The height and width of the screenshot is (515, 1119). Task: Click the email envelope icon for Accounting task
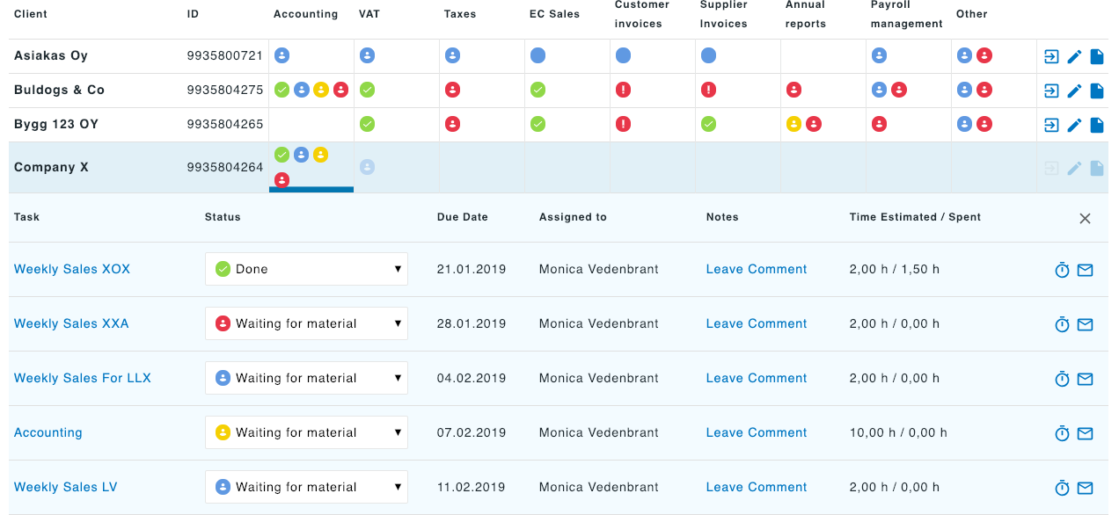pyautogui.click(x=1085, y=432)
